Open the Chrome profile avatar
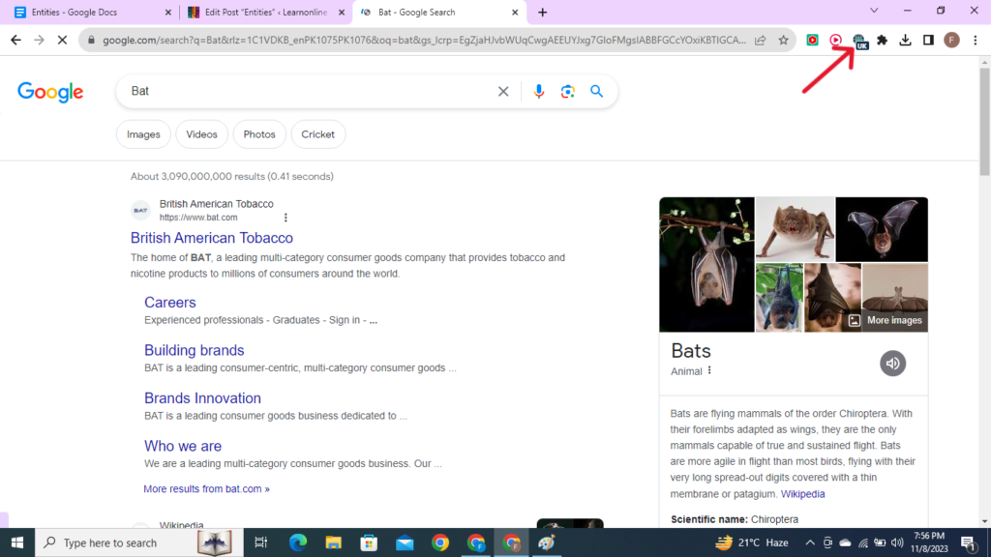The width and height of the screenshot is (991, 557). 952,40
